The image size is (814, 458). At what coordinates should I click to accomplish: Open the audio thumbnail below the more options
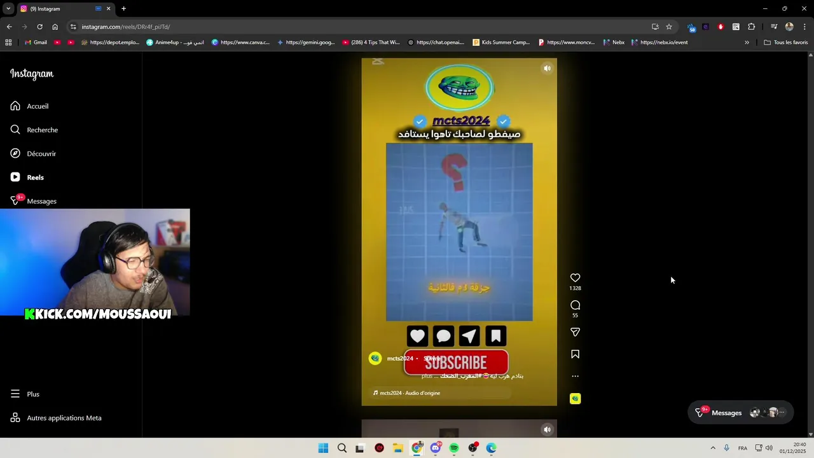click(x=575, y=399)
